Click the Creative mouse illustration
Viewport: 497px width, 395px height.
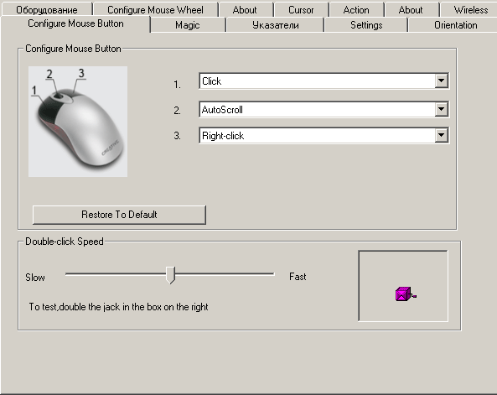[x=78, y=122]
